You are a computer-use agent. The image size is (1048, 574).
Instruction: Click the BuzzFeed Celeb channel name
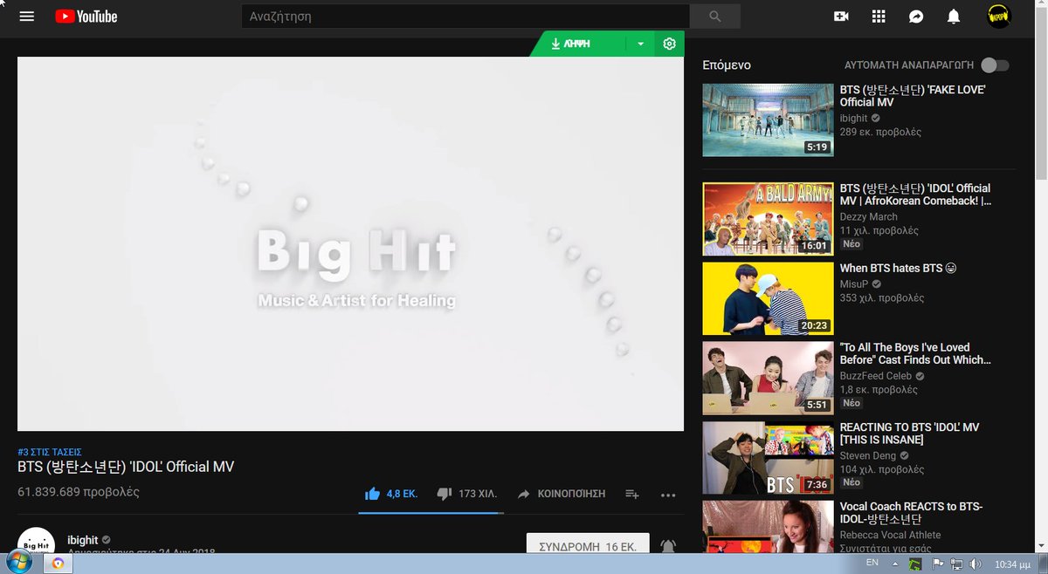[875, 376]
